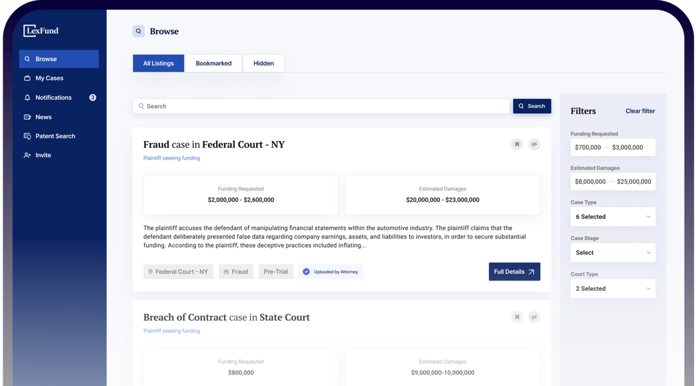696x386 pixels.
Task: Open Patent Search in sidebar
Action: coord(55,136)
